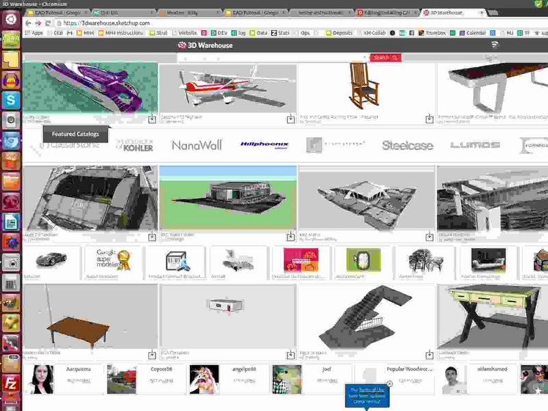Open the navigation menu icon in site header
Screen dimensions: 548x411
pyautogui.click(x=495, y=45)
